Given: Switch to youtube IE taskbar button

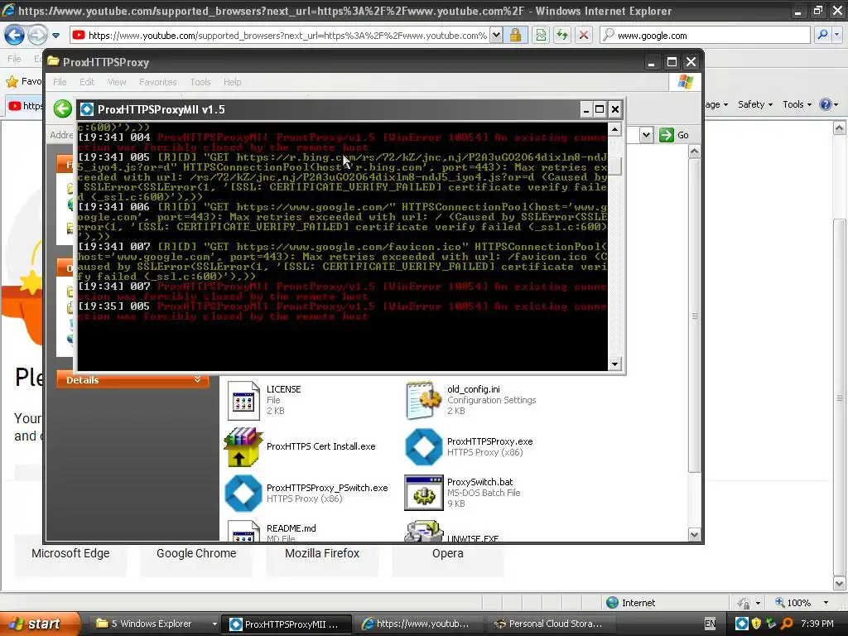Looking at the screenshot, I should [x=418, y=624].
